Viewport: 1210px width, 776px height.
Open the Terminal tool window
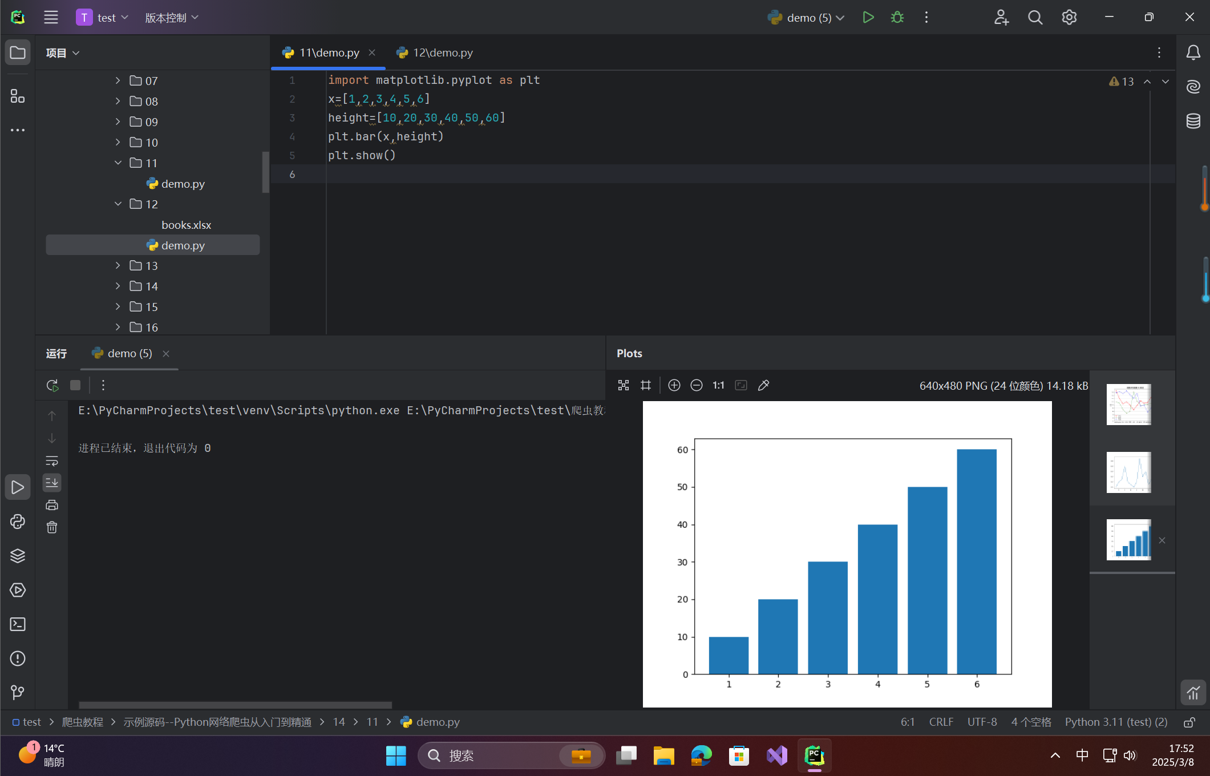18,624
